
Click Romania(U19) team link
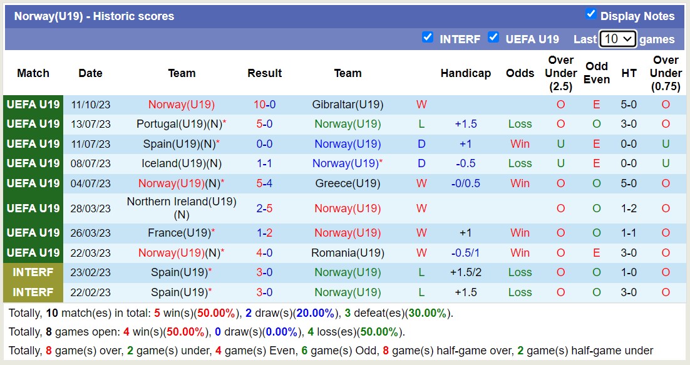click(348, 253)
